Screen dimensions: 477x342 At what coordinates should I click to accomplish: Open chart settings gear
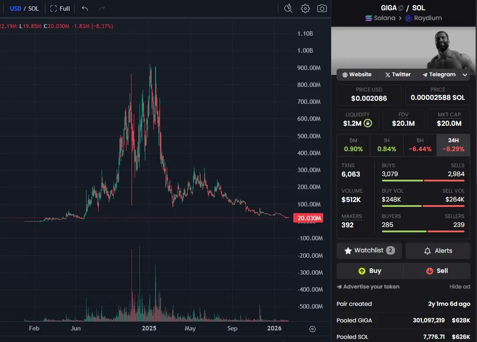305,8
